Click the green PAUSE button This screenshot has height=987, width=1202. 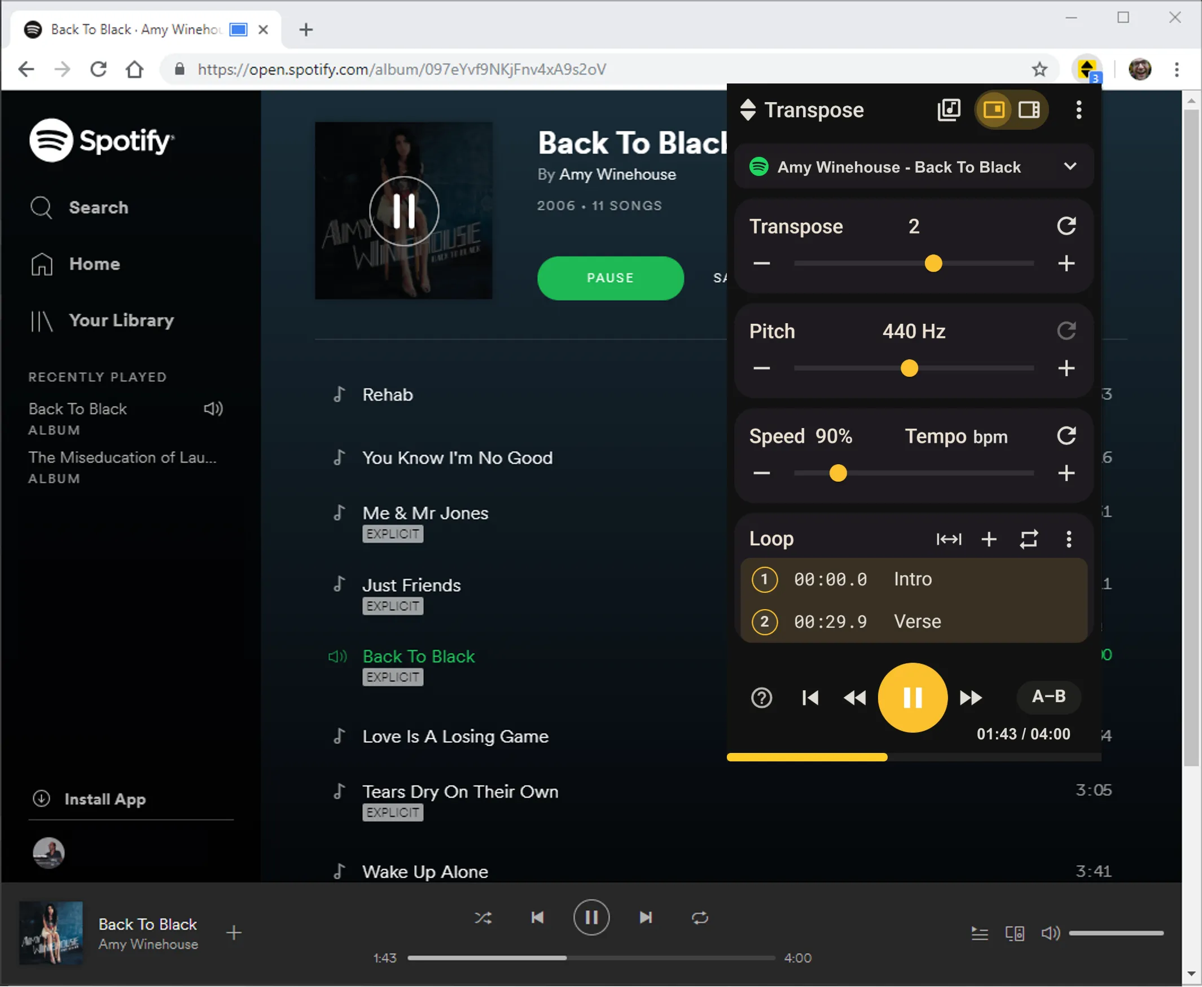click(611, 278)
